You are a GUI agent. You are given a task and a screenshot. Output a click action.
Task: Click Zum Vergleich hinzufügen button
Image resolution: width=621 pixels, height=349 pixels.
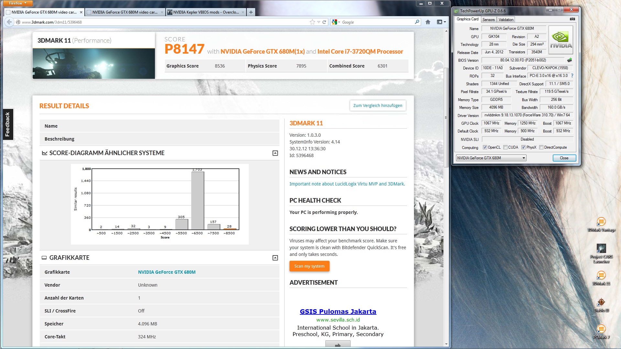tap(377, 106)
